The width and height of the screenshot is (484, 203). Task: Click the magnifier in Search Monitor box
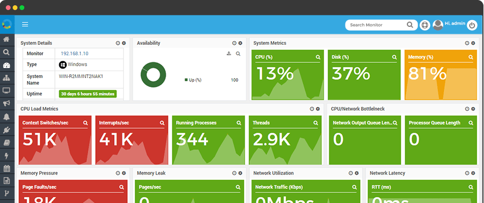[410, 25]
